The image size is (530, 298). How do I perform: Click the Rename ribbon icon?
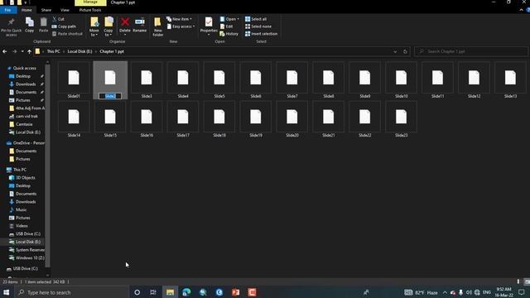click(x=140, y=22)
